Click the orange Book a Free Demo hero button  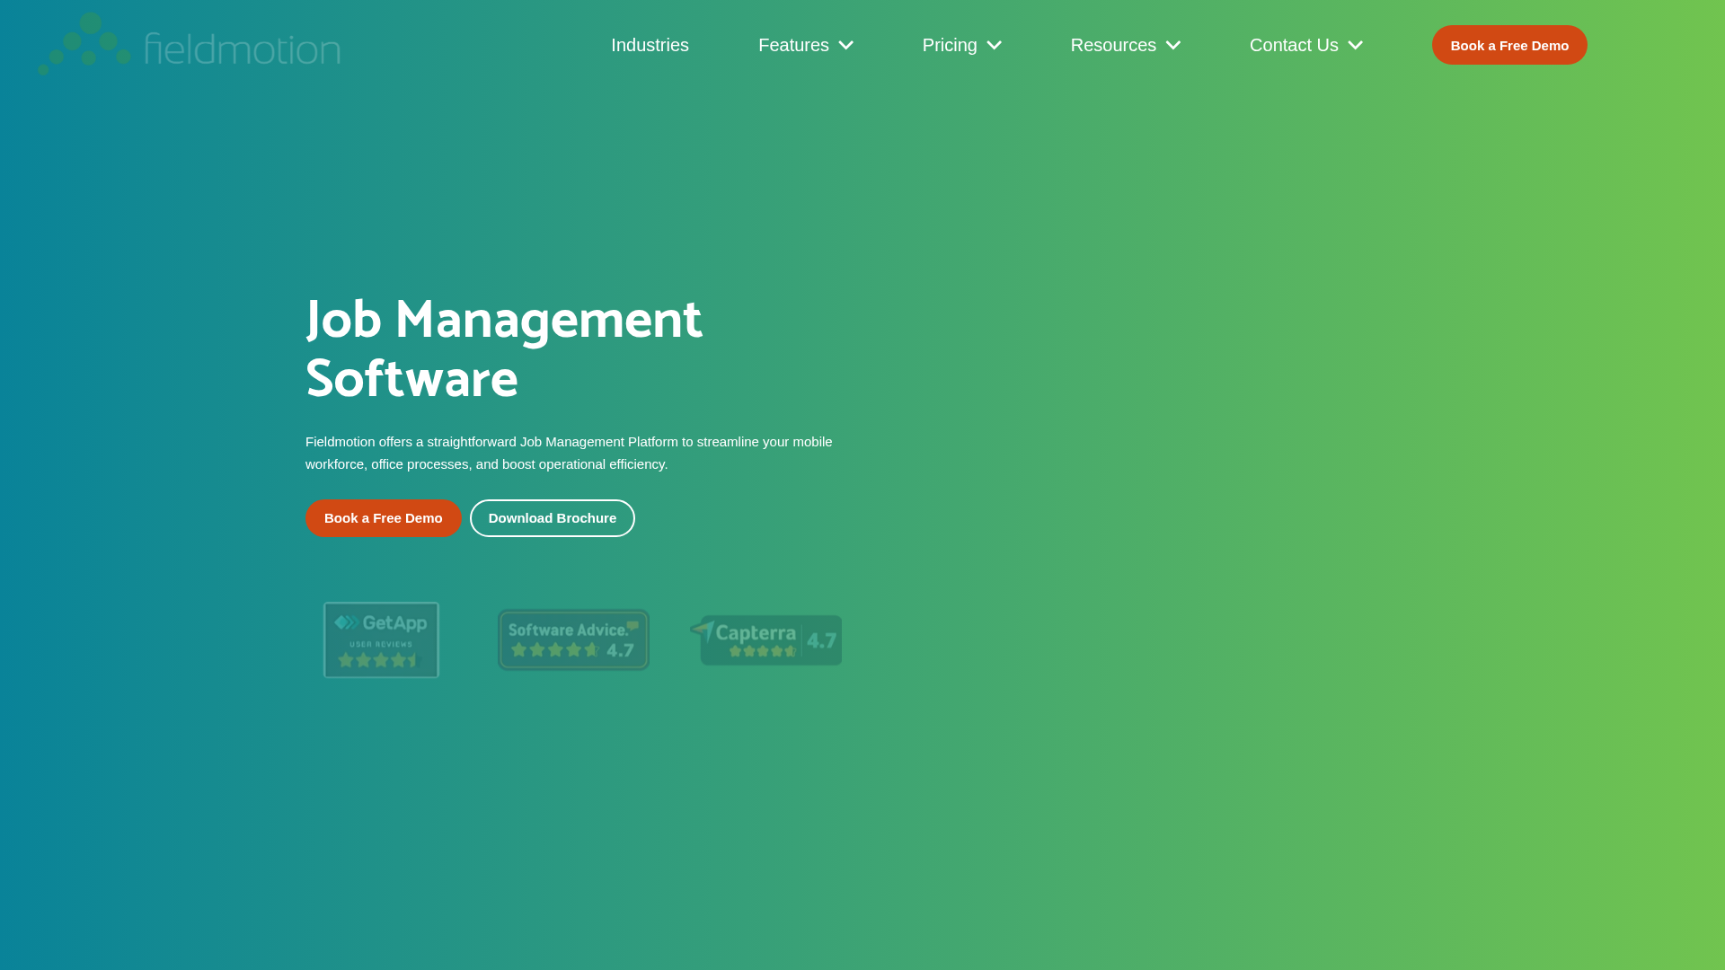pos(383,517)
